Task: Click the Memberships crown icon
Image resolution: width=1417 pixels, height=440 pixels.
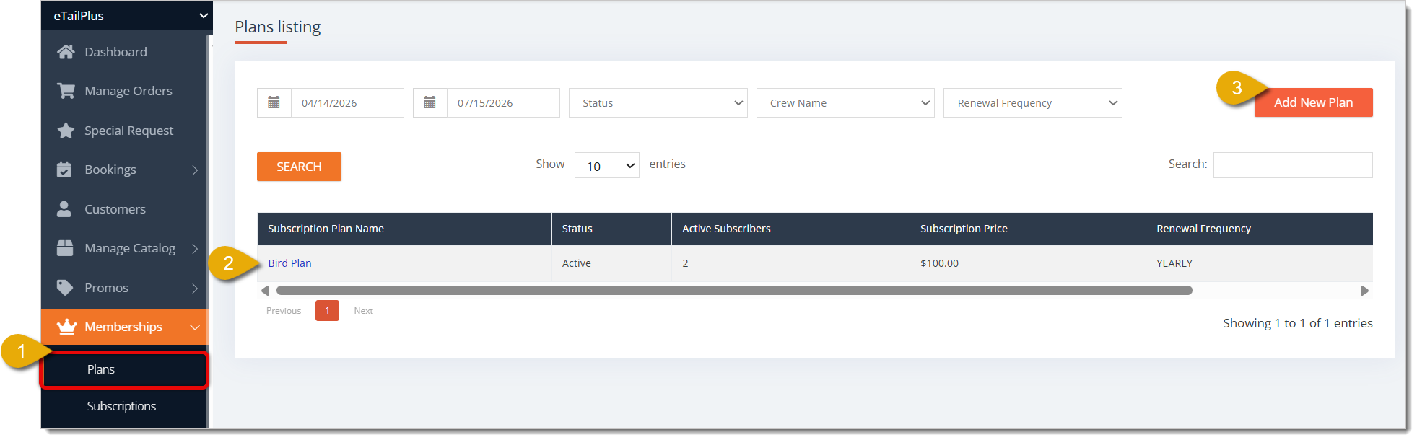Action: 66,327
